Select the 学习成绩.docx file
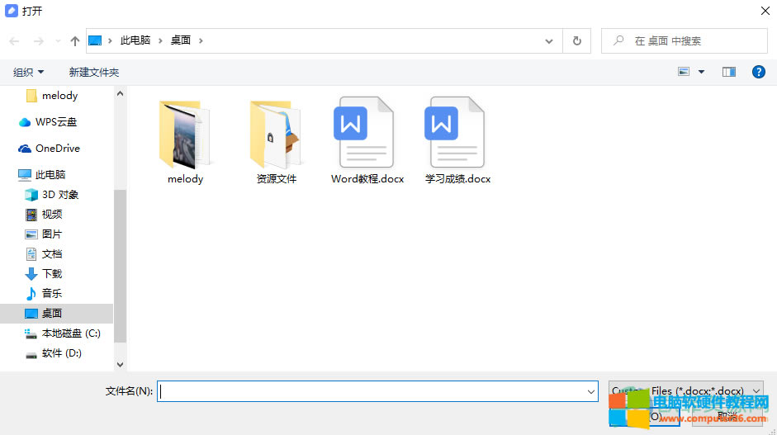This screenshot has height=435, width=777. pyautogui.click(x=457, y=135)
